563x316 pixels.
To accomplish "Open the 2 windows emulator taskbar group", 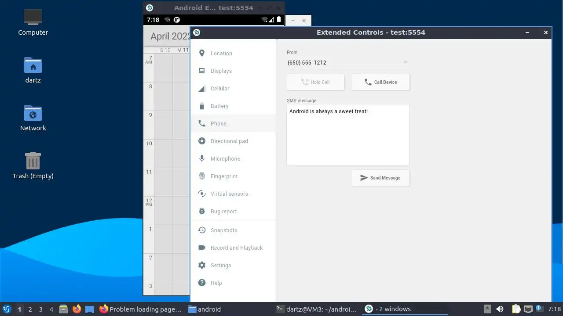I will pyautogui.click(x=405, y=309).
